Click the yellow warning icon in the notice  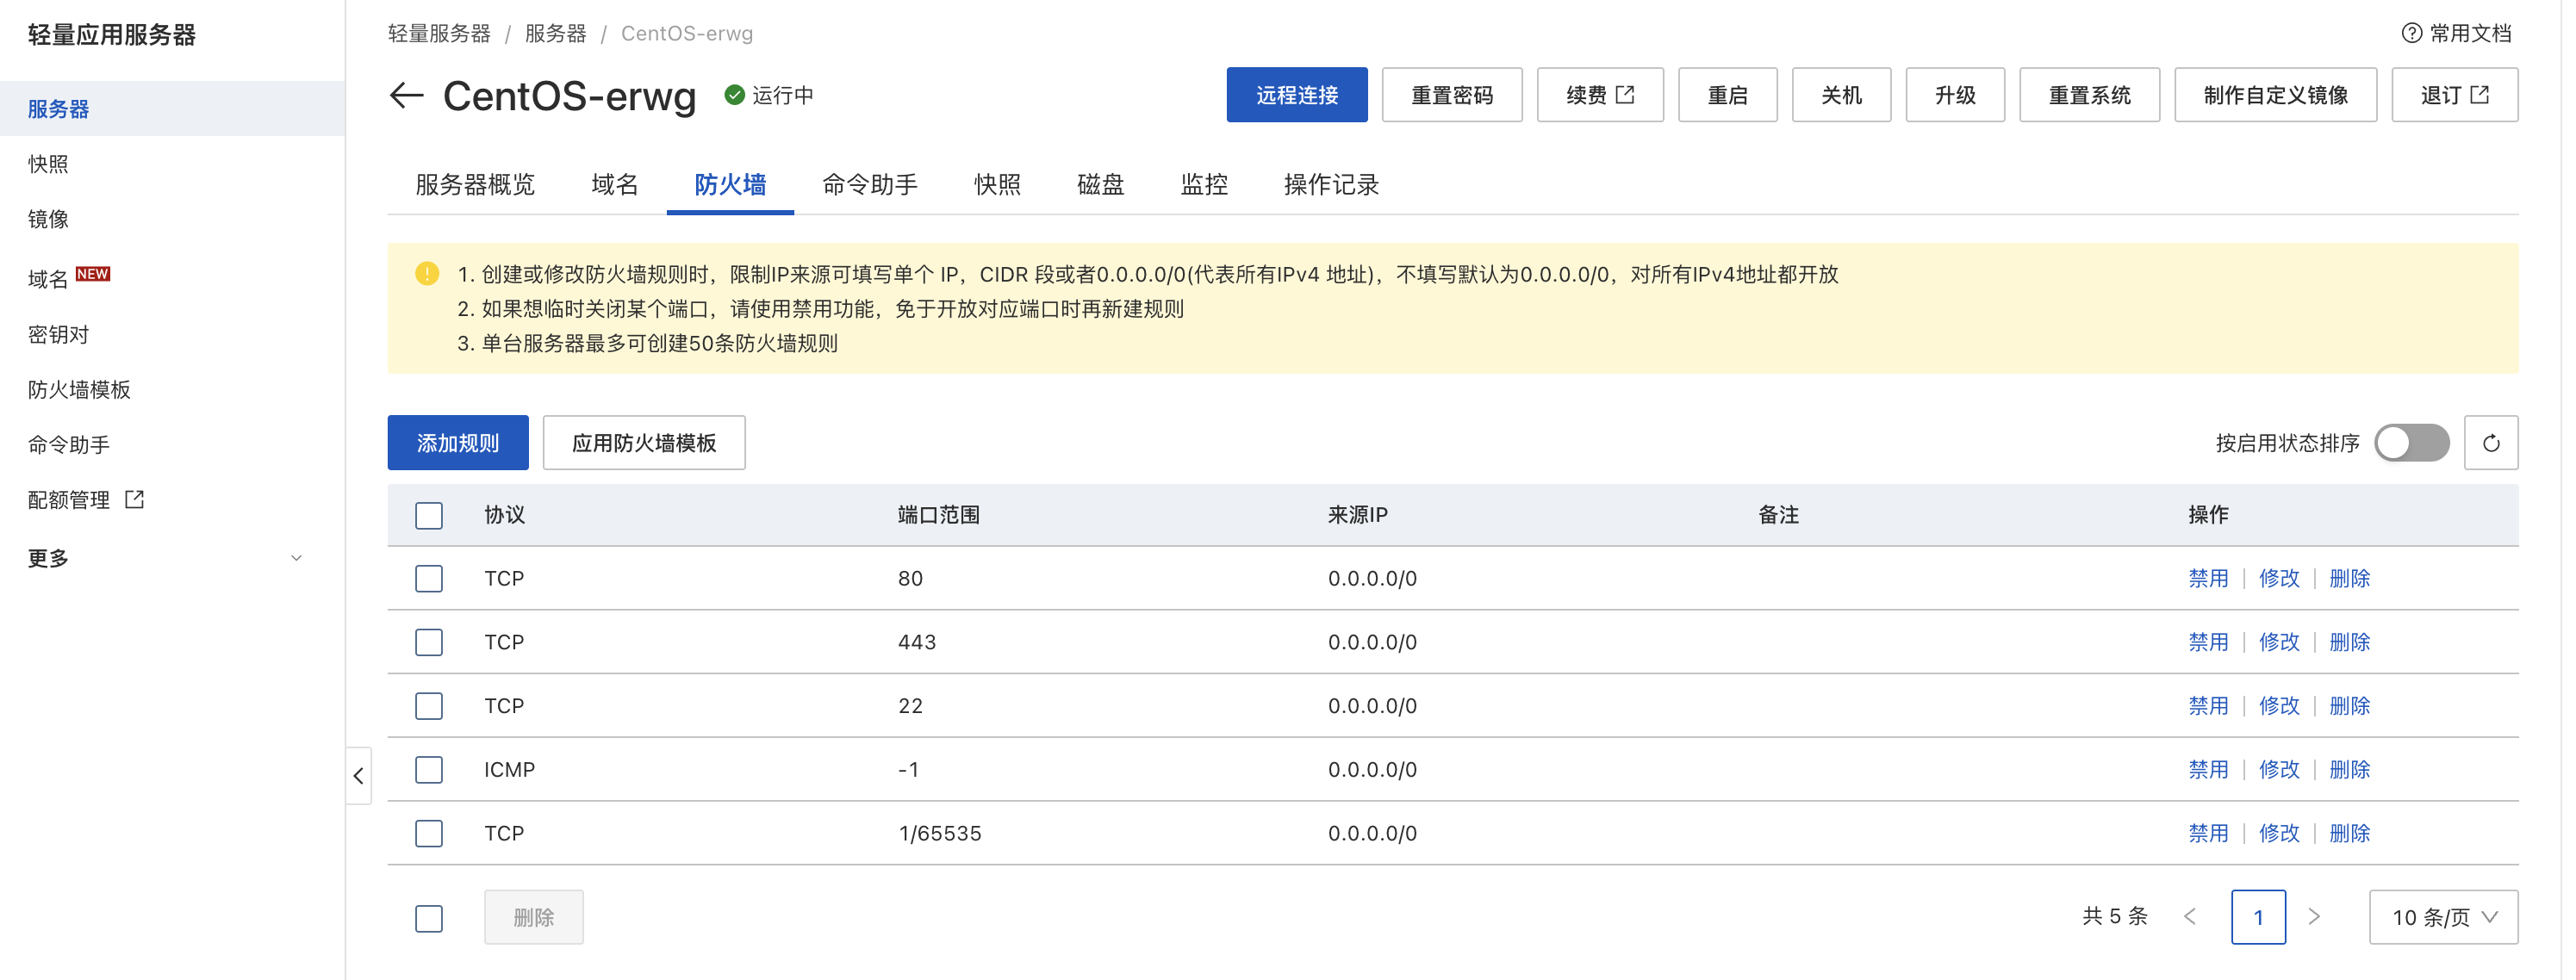[x=427, y=274]
